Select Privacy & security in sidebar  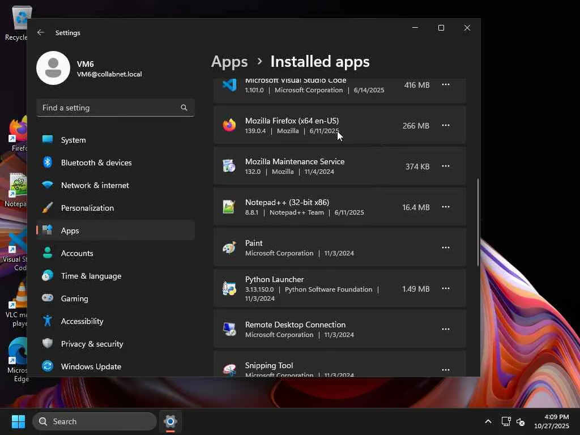(92, 344)
